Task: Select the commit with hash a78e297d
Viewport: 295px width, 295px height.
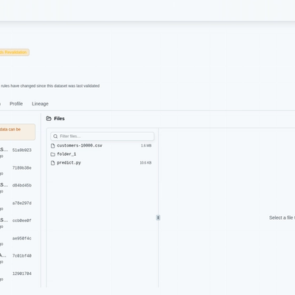Action: [22, 203]
